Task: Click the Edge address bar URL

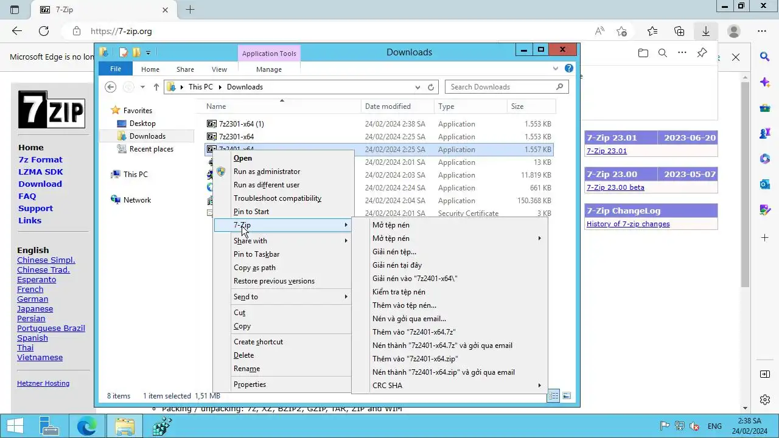Action: pyautogui.click(x=121, y=31)
